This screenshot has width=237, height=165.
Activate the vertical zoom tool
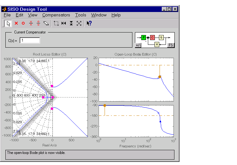pos(71,23)
